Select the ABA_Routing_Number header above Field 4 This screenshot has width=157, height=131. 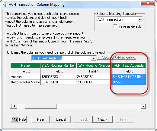click(94, 65)
